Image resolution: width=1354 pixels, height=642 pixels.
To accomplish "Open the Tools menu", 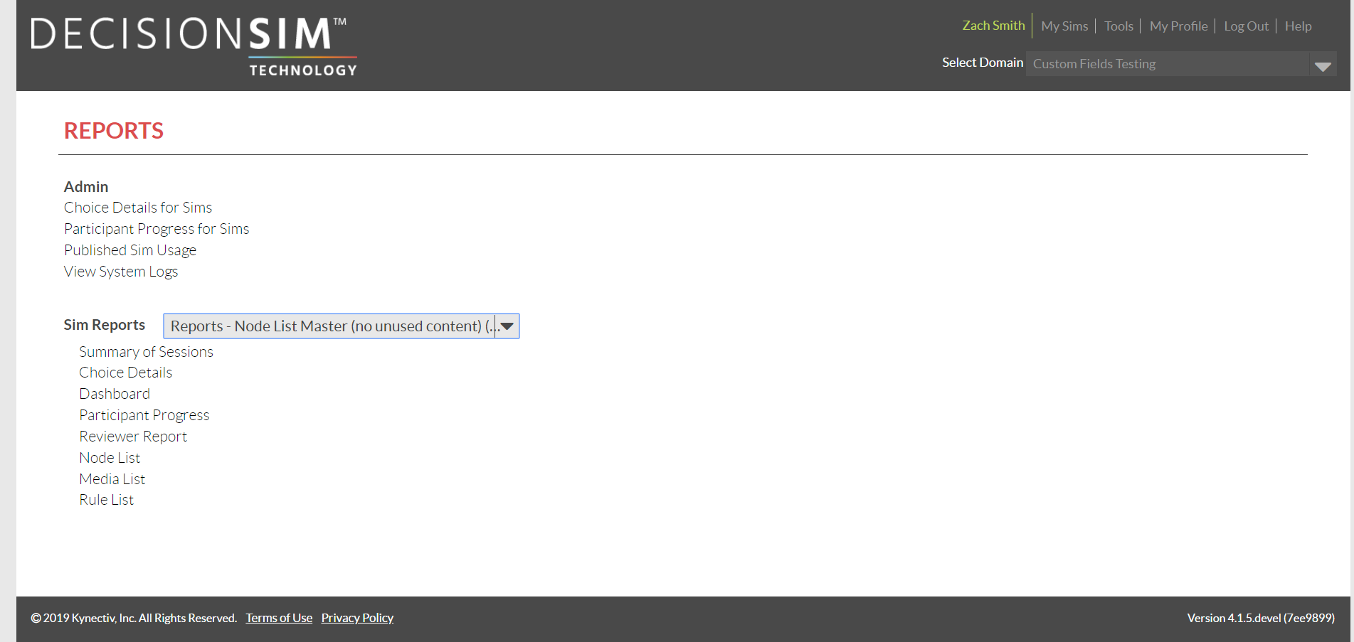I will click(1118, 26).
